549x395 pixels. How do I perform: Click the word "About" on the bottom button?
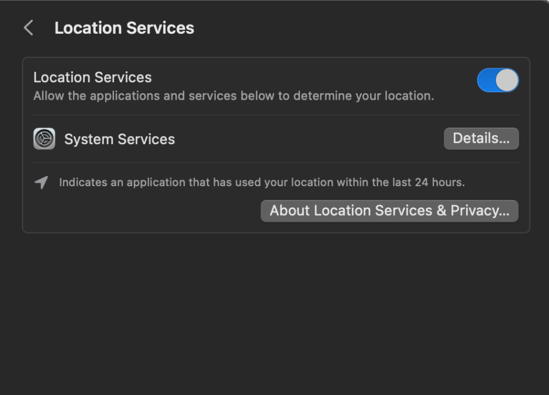pos(289,211)
